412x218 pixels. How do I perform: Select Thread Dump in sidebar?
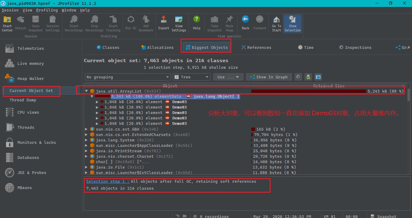click(23, 100)
